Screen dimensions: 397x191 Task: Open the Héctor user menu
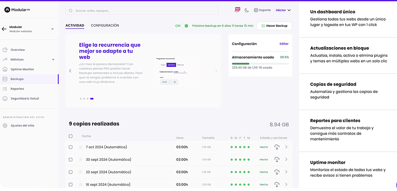283,10
